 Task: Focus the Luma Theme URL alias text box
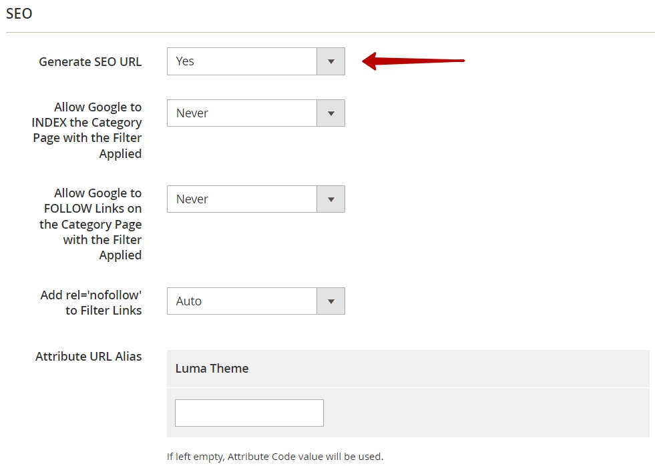tap(249, 413)
